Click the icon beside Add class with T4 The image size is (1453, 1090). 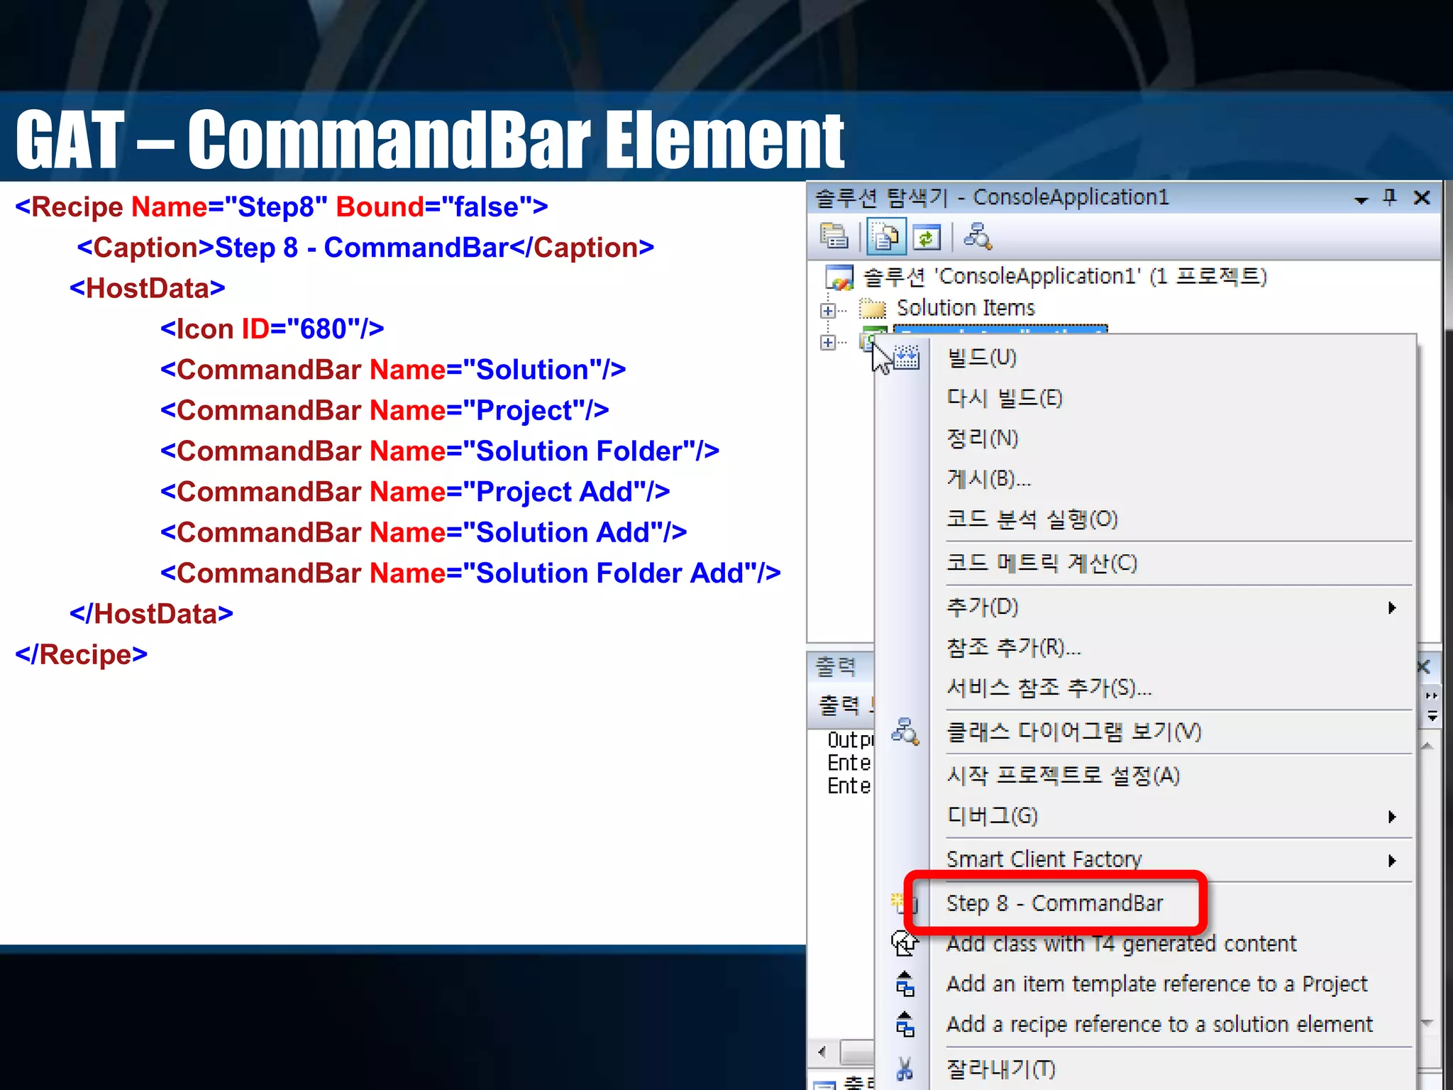tap(905, 943)
